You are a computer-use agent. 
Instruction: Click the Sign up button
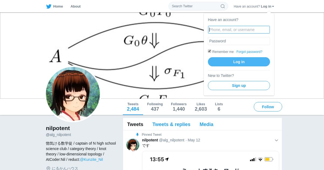239,86
